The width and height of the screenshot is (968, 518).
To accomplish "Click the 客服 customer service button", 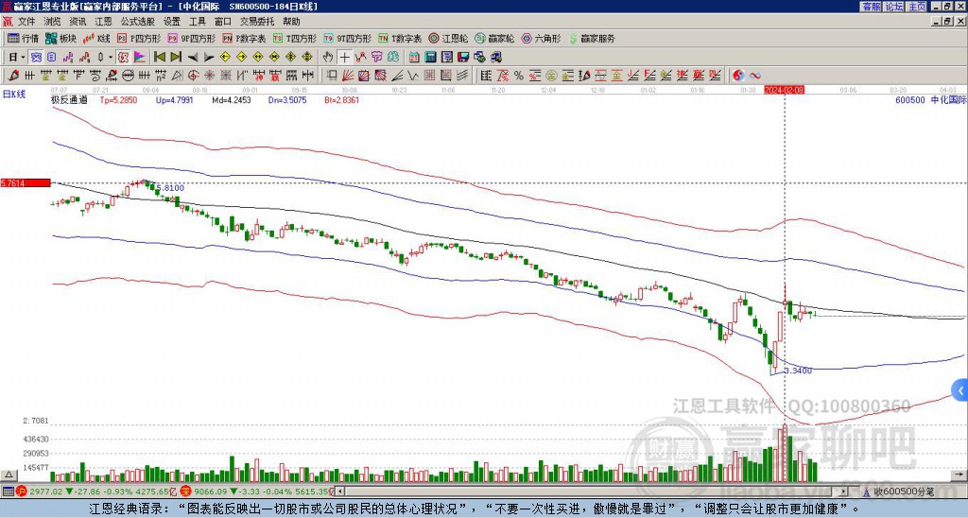I will click(x=871, y=7).
